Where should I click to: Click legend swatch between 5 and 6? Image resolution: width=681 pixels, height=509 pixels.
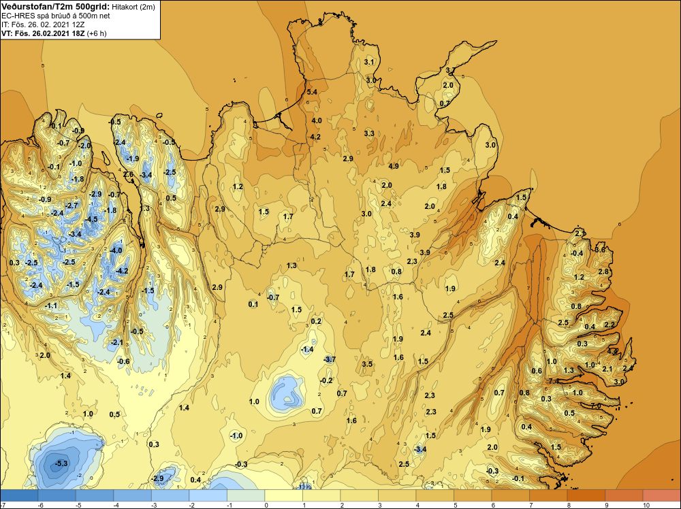[x=473, y=495]
